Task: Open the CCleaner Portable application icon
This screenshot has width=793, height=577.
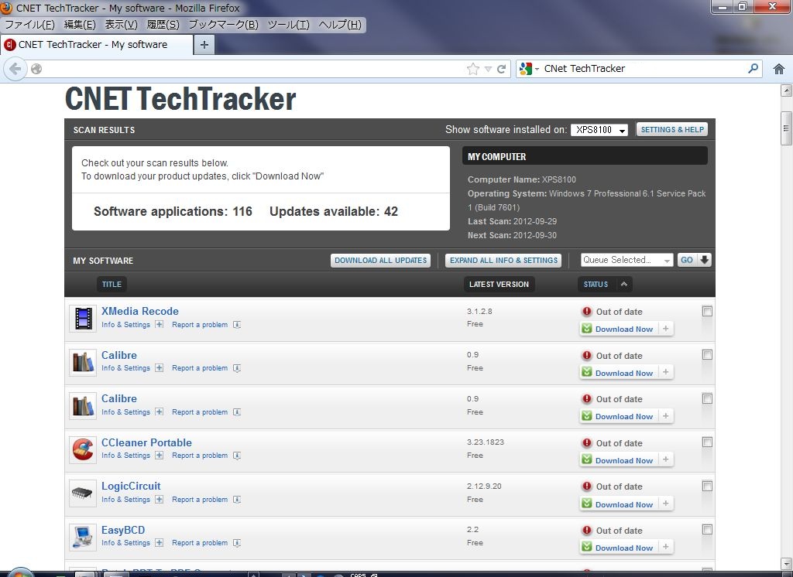Action: coord(83,449)
